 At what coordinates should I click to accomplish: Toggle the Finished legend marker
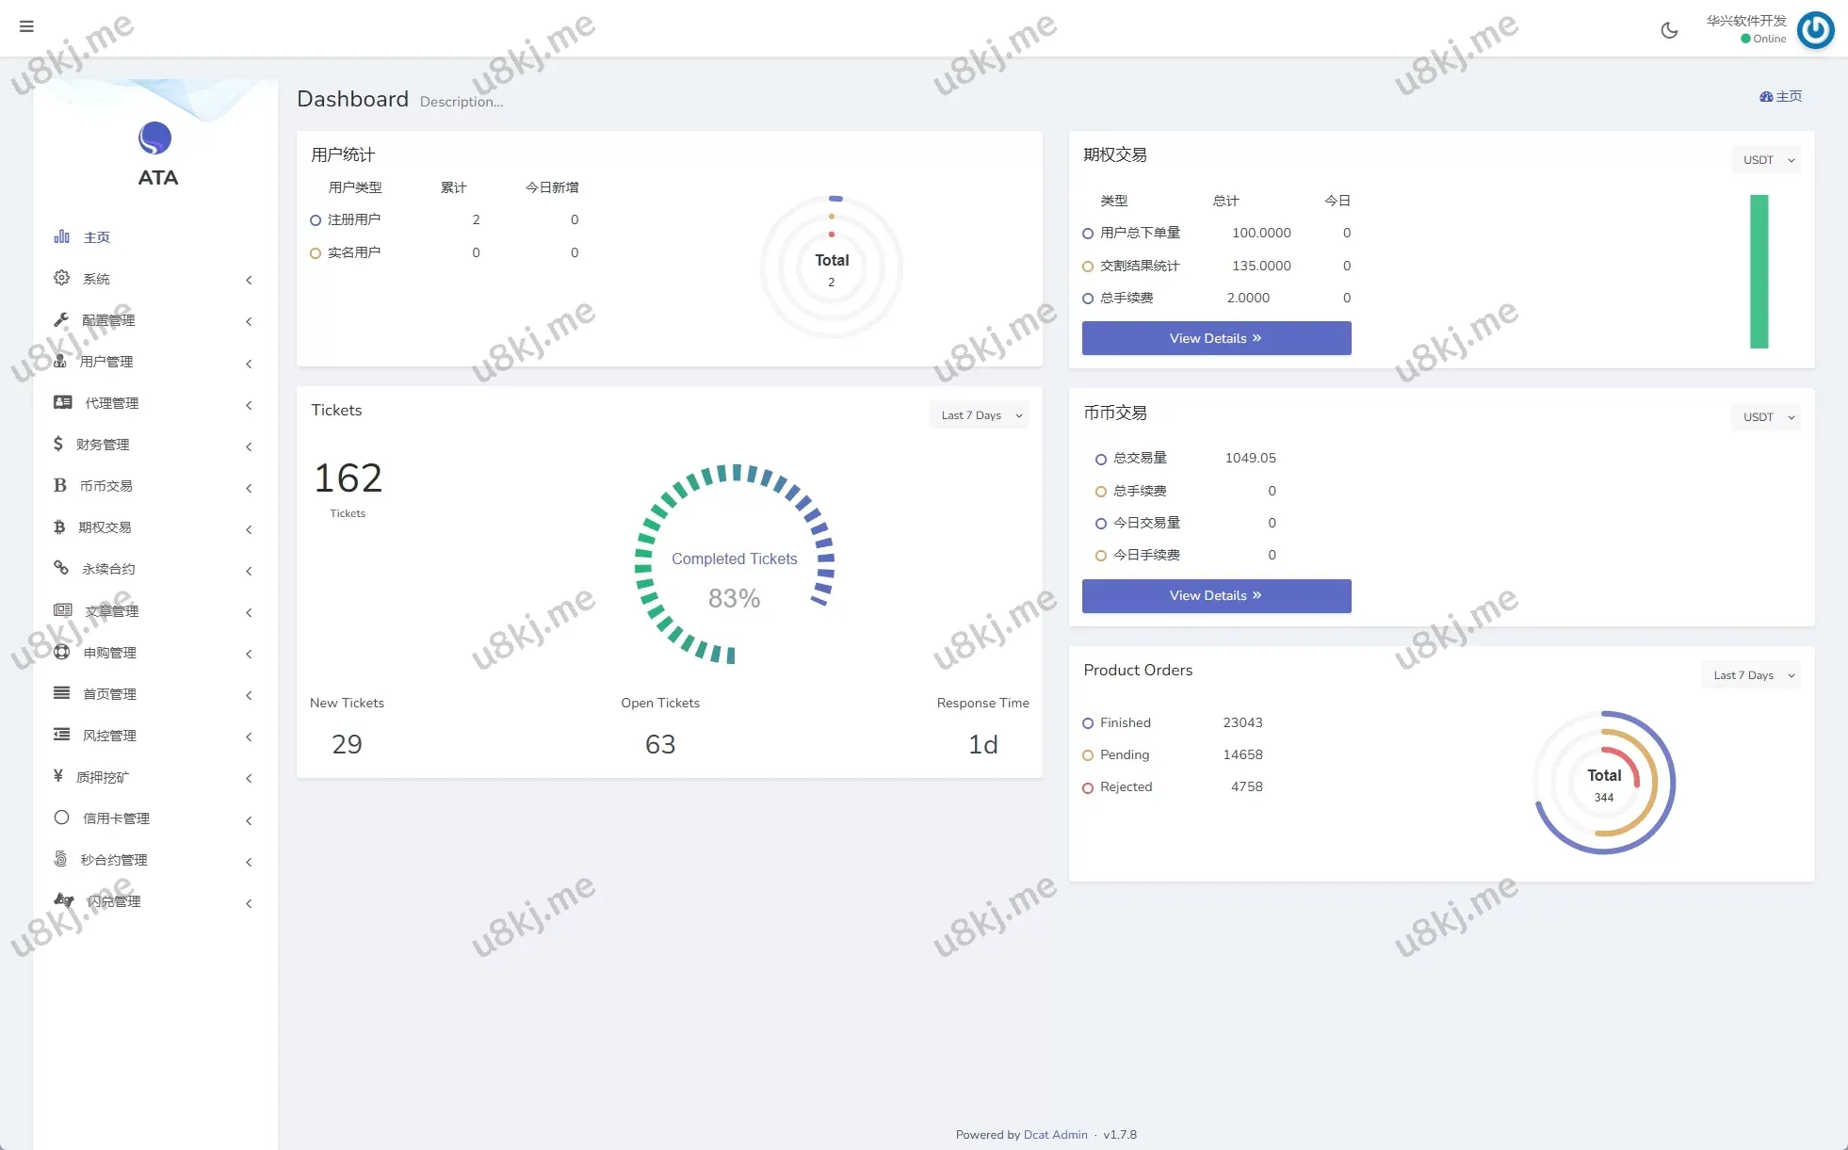pos(1088,723)
